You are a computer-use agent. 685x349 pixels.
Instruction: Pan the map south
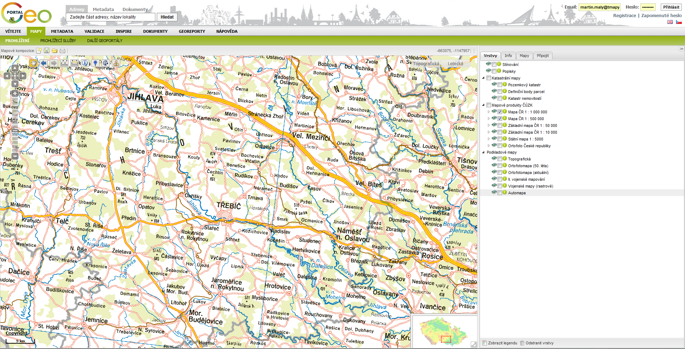pyautogui.click(x=15, y=84)
